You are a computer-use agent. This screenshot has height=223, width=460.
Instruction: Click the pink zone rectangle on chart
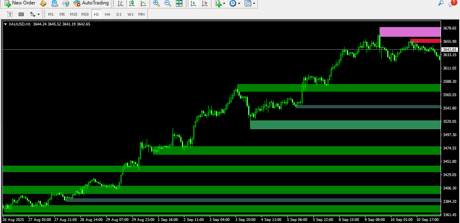coord(409,32)
